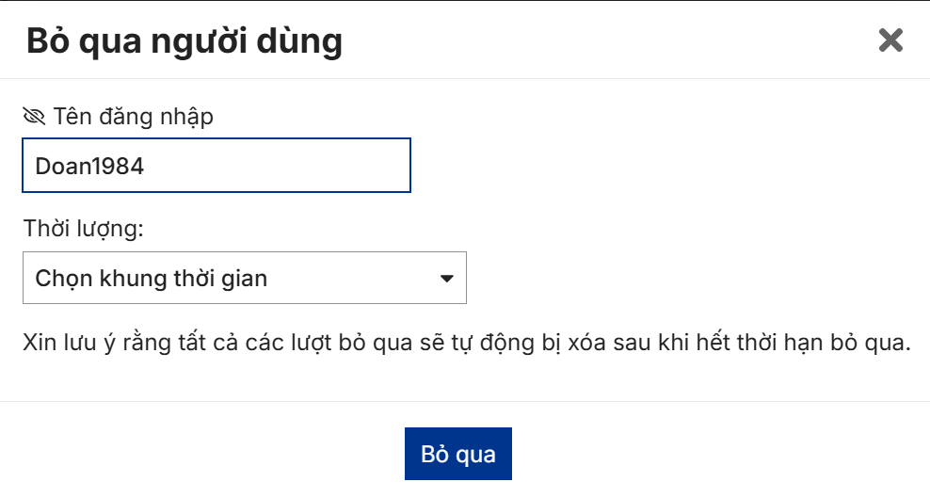This screenshot has height=498, width=930.
Task: Expand the Chọn khung thời gian selector
Action: pos(244,278)
